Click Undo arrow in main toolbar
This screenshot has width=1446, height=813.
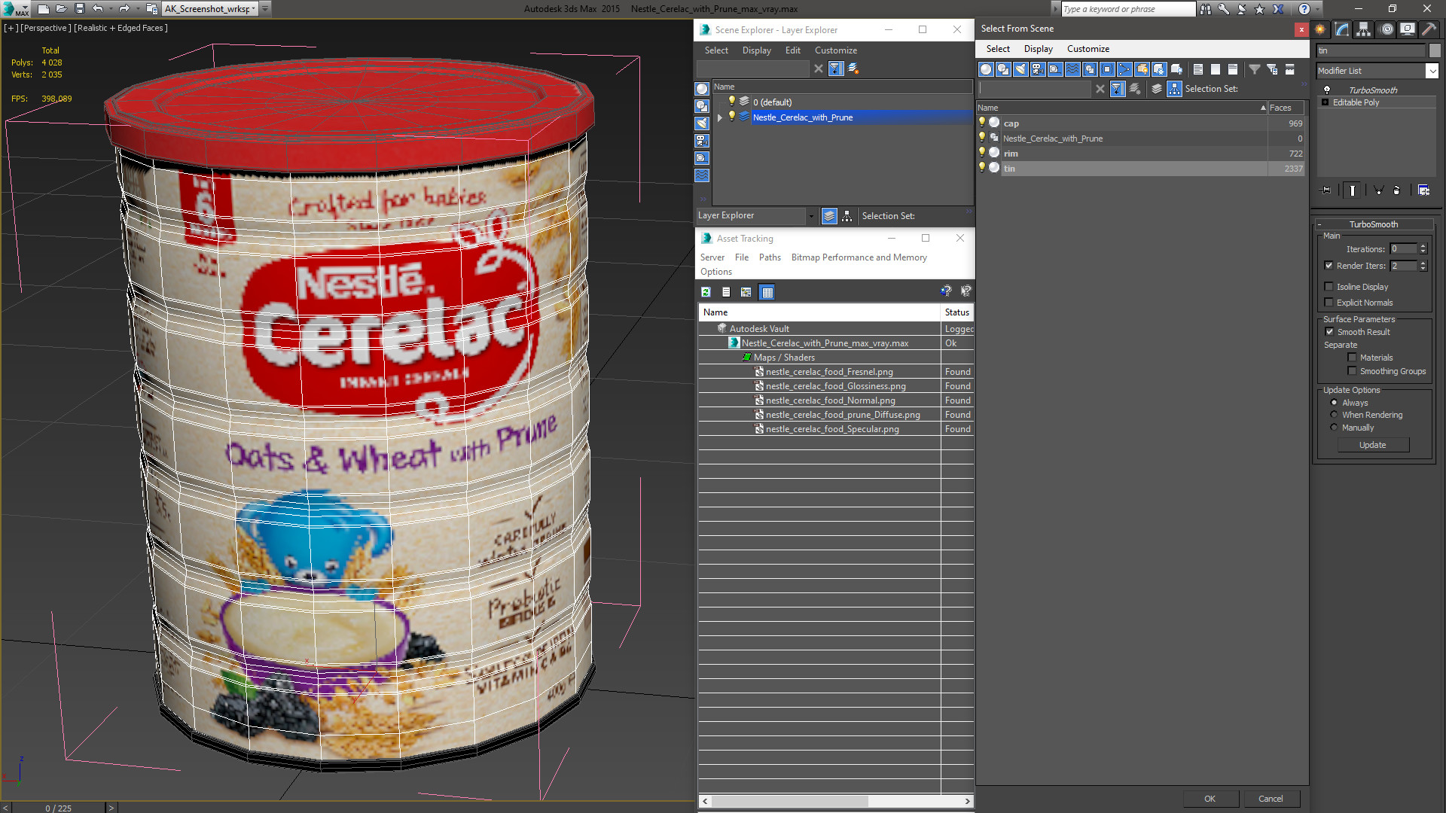(98, 9)
